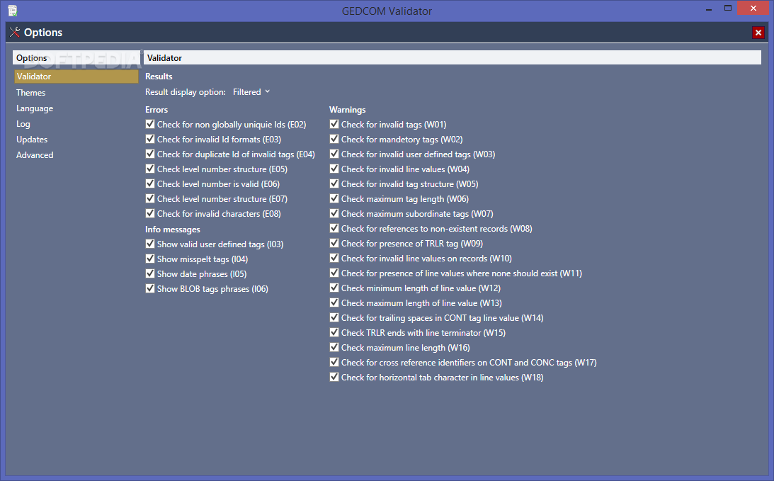Image resolution: width=774 pixels, height=481 pixels.
Task: Toggle maximum length of line value (W13)
Action: tap(334, 302)
